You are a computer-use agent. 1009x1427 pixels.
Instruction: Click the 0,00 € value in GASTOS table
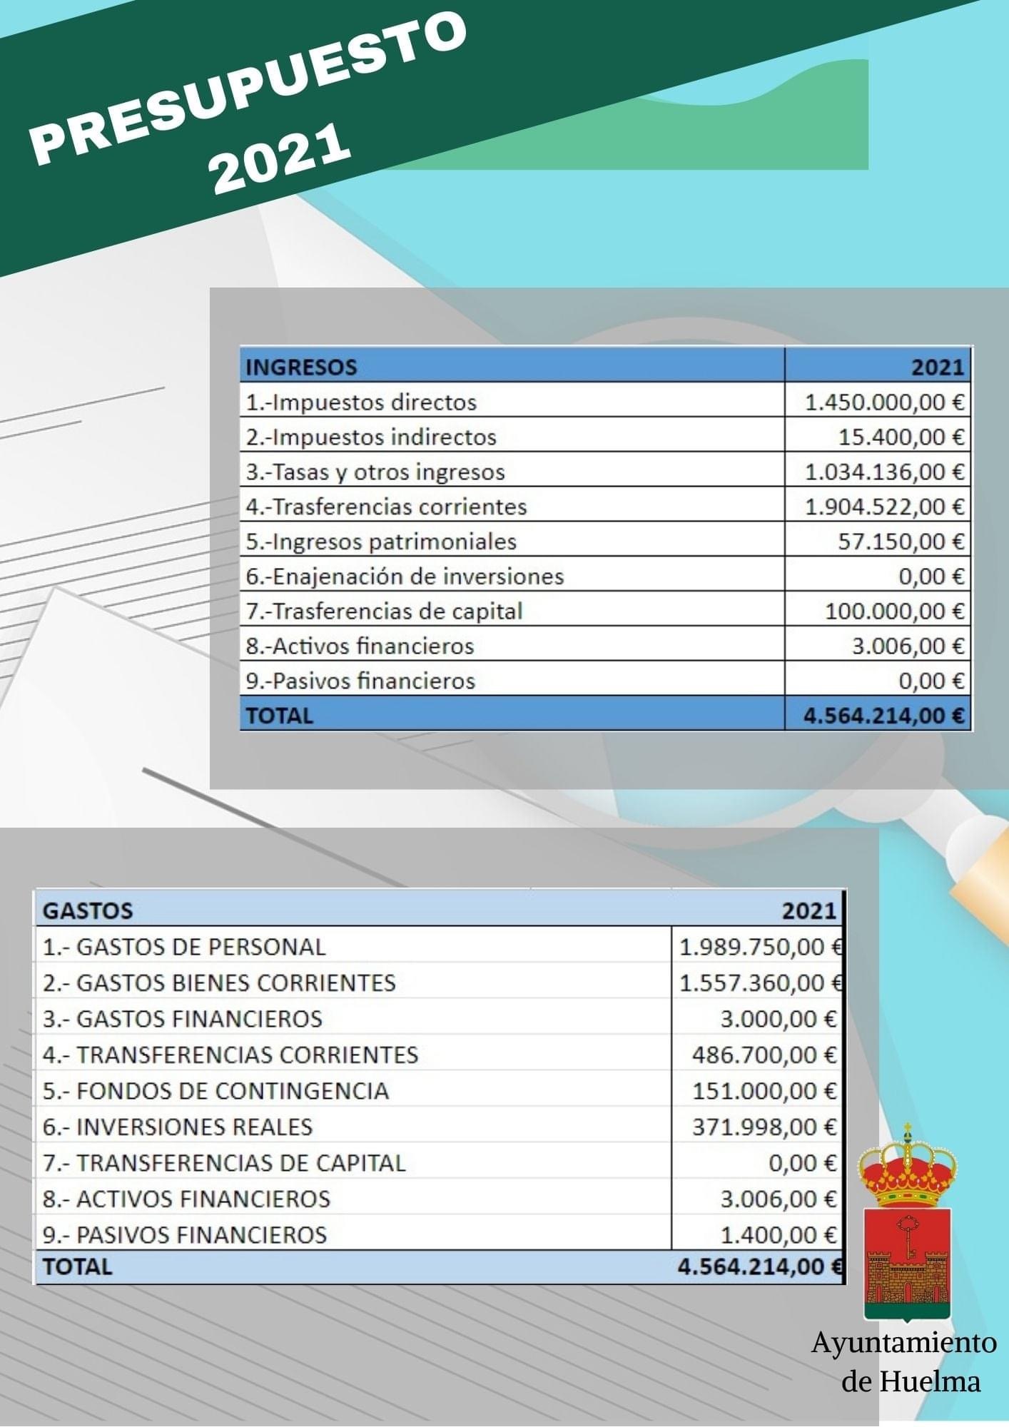pyautogui.click(x=803, y=1163)
